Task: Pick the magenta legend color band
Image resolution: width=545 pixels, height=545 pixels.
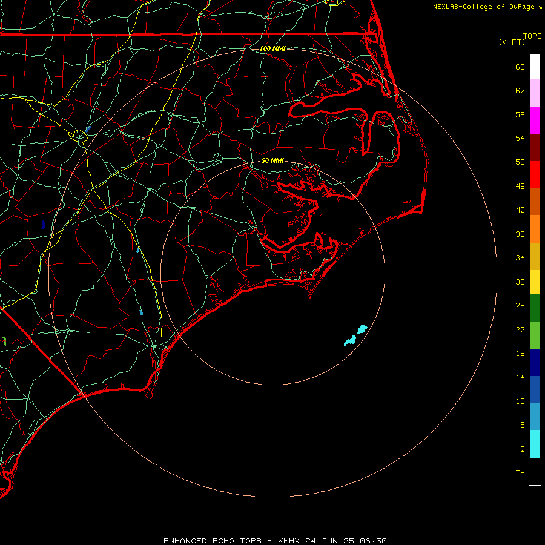Action: tap(535, 121)
